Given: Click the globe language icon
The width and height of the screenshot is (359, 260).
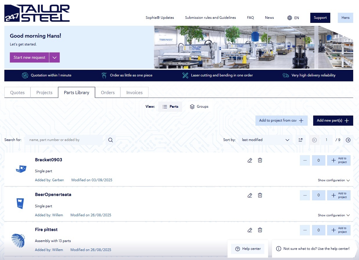Looking at the screenshot, I should tap(289, 18).
